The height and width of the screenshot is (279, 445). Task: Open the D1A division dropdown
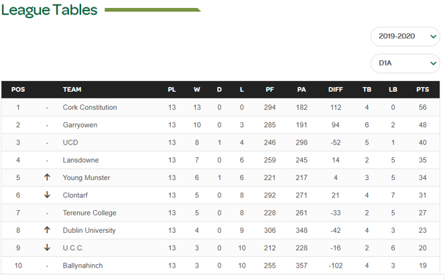coord(405,63)
